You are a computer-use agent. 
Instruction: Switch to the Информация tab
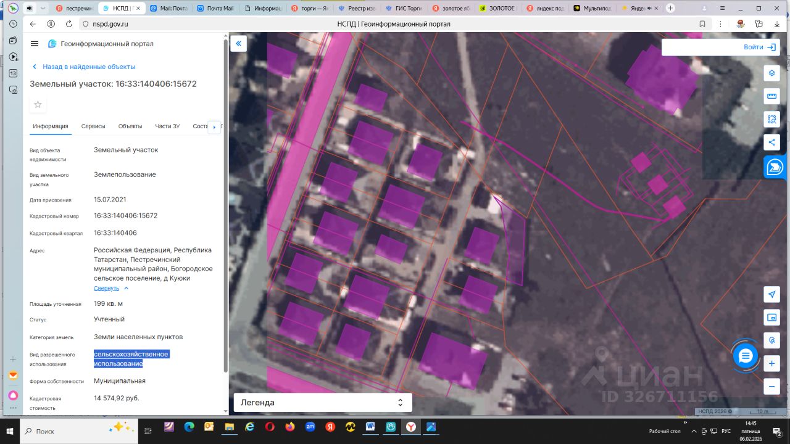coord(51,126)
